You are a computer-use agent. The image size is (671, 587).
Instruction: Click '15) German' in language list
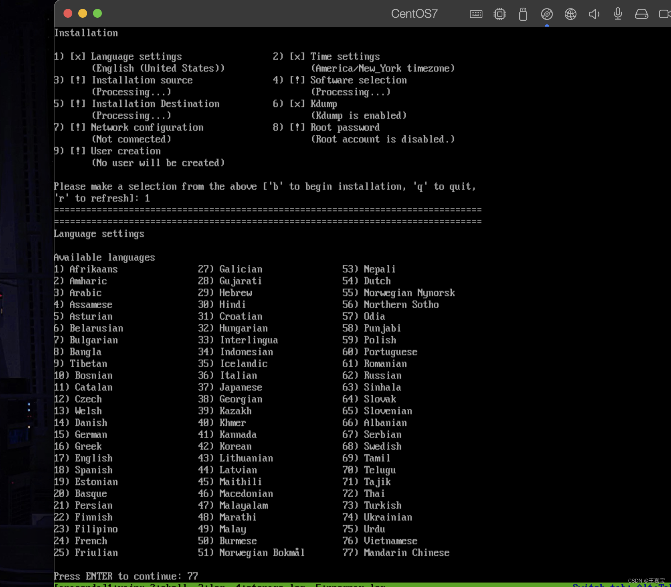(80, 435)
